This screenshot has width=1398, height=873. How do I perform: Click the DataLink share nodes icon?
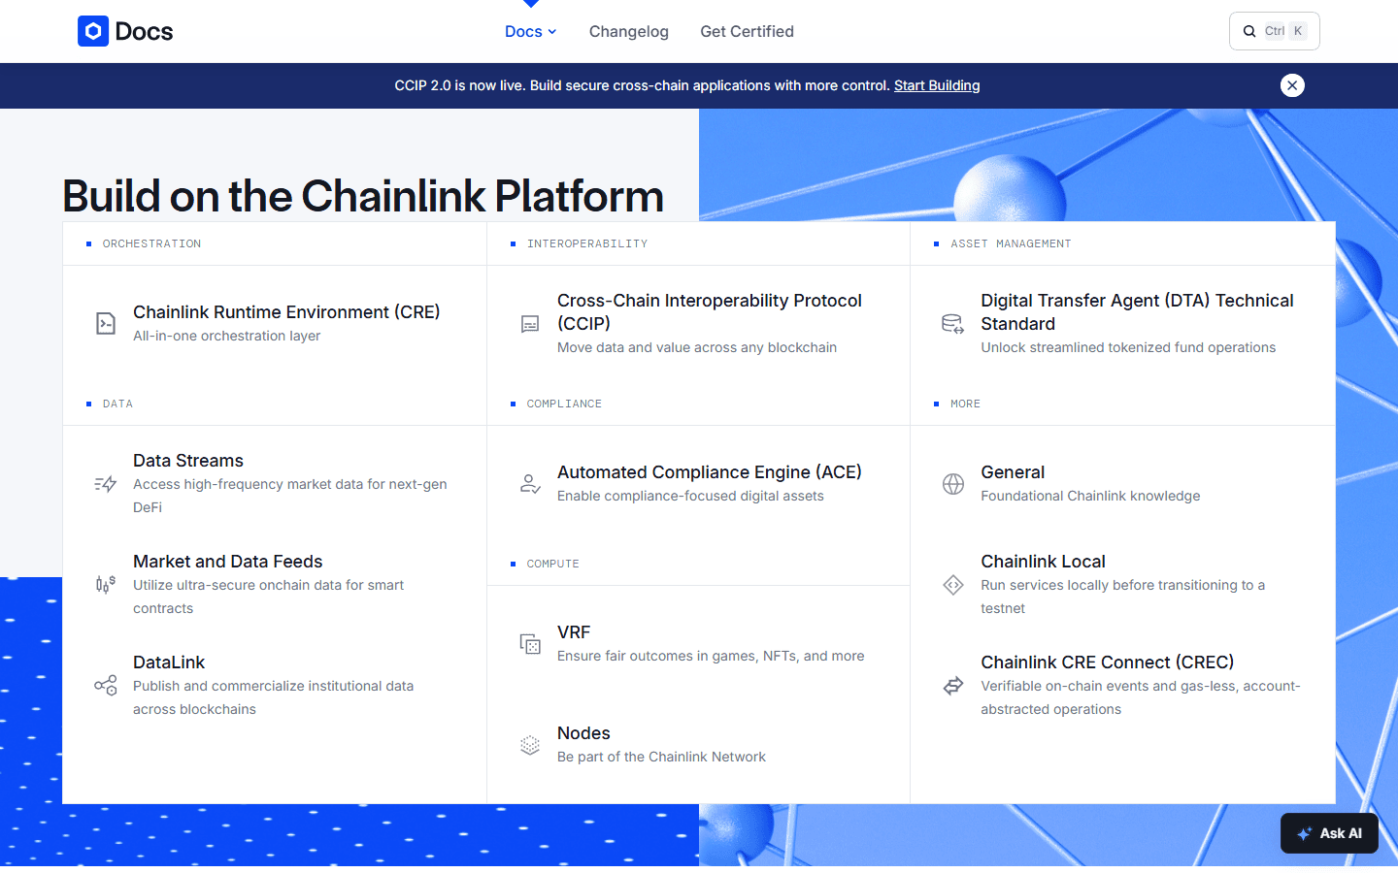(x=106, y=686)
